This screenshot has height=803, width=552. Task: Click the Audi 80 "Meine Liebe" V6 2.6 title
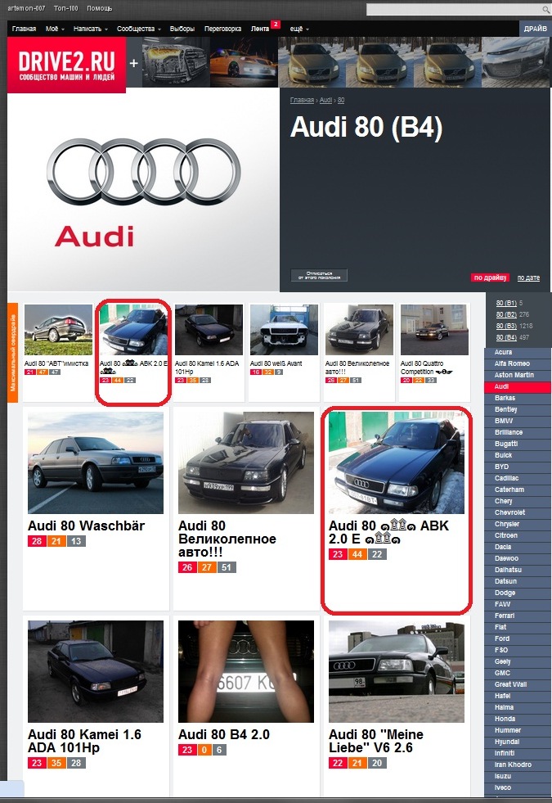376,741
